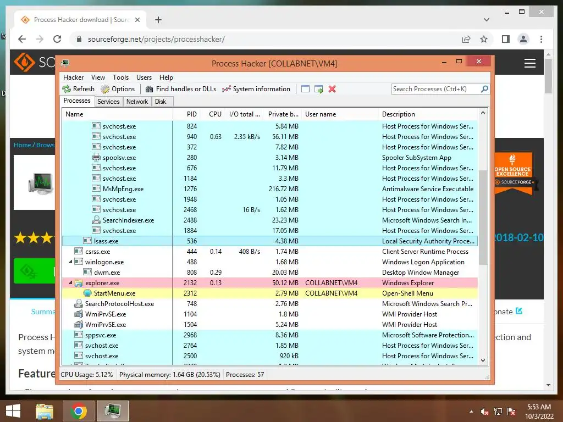Open the Hacker menu
Image resolution: width=563 pixels, height=422 pixels.
tap(73, 77)
